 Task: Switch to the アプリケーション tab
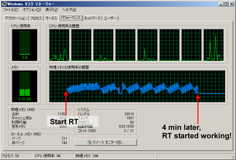tap(16, 18)
